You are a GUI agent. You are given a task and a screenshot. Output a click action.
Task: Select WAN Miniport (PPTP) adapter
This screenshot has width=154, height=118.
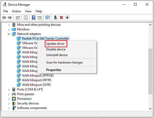37,80
